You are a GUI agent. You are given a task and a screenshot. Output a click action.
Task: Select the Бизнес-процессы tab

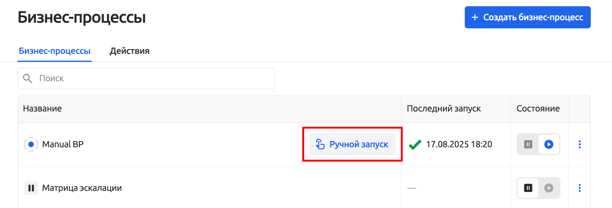click(55, 51)
